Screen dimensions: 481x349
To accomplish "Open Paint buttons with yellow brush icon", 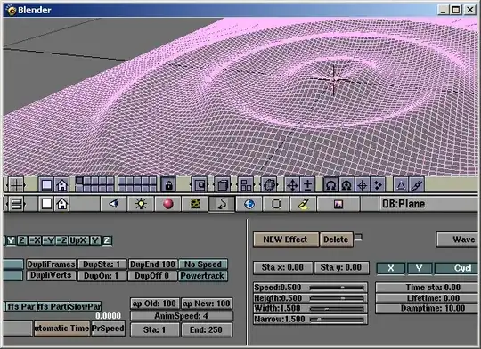I will pos(304,204).
